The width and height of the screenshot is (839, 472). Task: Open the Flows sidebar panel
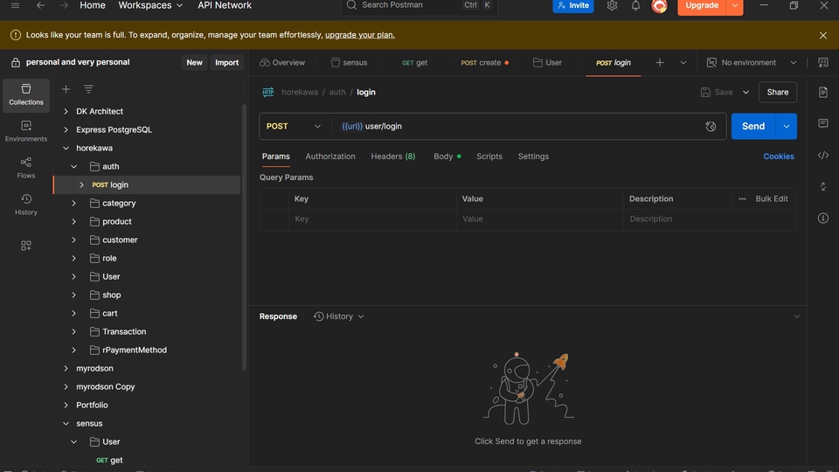tap(25, 168)
